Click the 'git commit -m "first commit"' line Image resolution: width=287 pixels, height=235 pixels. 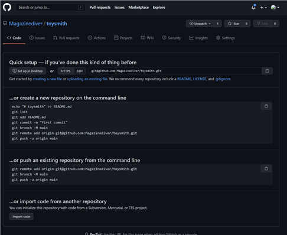(x=40, y=122)
